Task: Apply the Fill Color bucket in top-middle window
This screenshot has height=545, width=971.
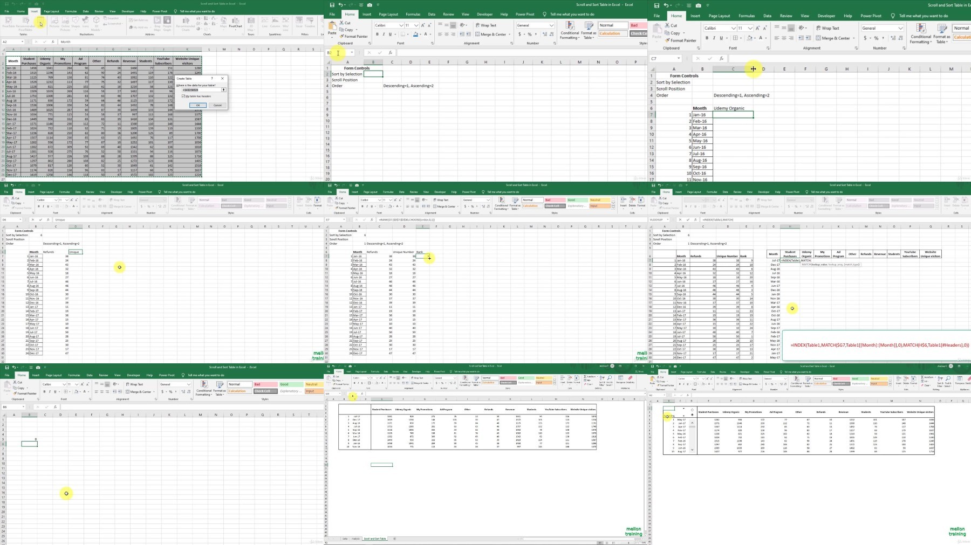Action: (415, 34)
